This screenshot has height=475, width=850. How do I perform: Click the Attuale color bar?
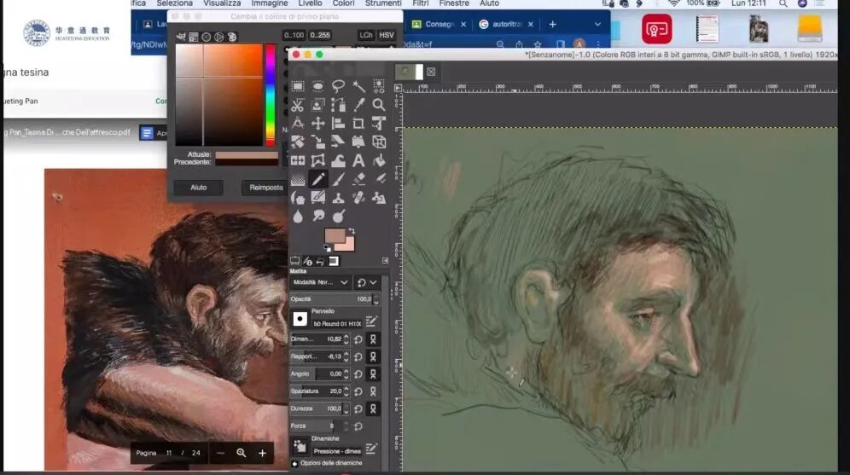(247, 155)
